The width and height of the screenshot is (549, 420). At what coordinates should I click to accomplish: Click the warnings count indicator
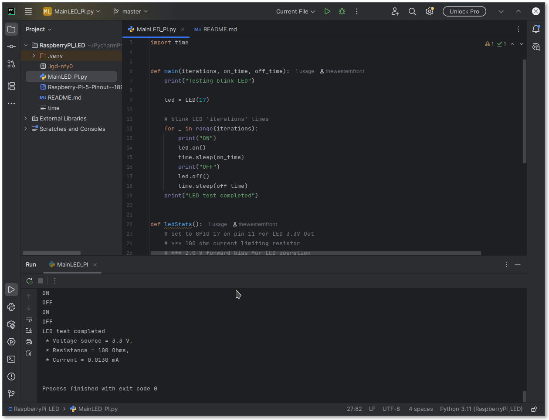(x=490, y=44)
